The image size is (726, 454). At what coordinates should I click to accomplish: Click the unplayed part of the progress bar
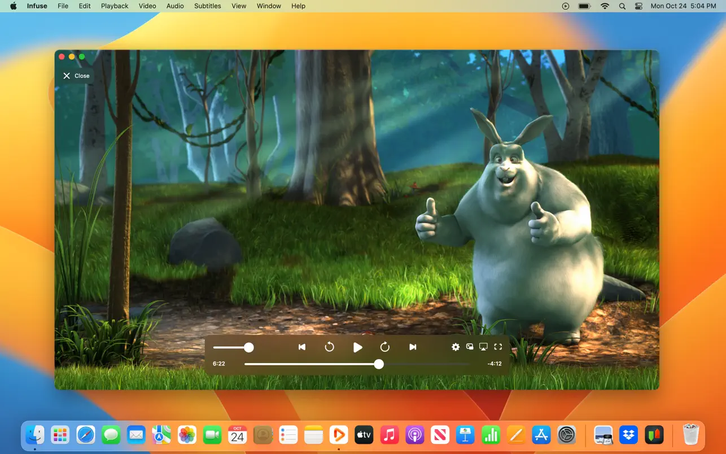point(427,364)
